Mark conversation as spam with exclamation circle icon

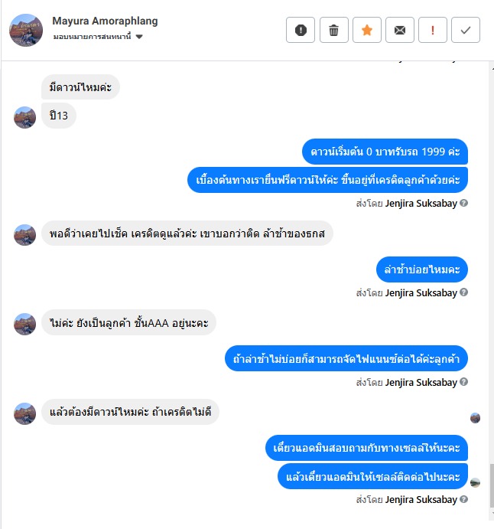(x=301, y=30)
